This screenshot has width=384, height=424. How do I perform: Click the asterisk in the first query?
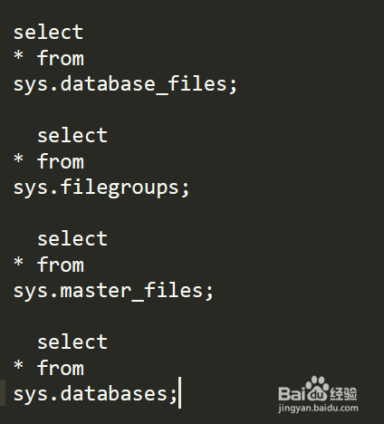click(18, 56)
